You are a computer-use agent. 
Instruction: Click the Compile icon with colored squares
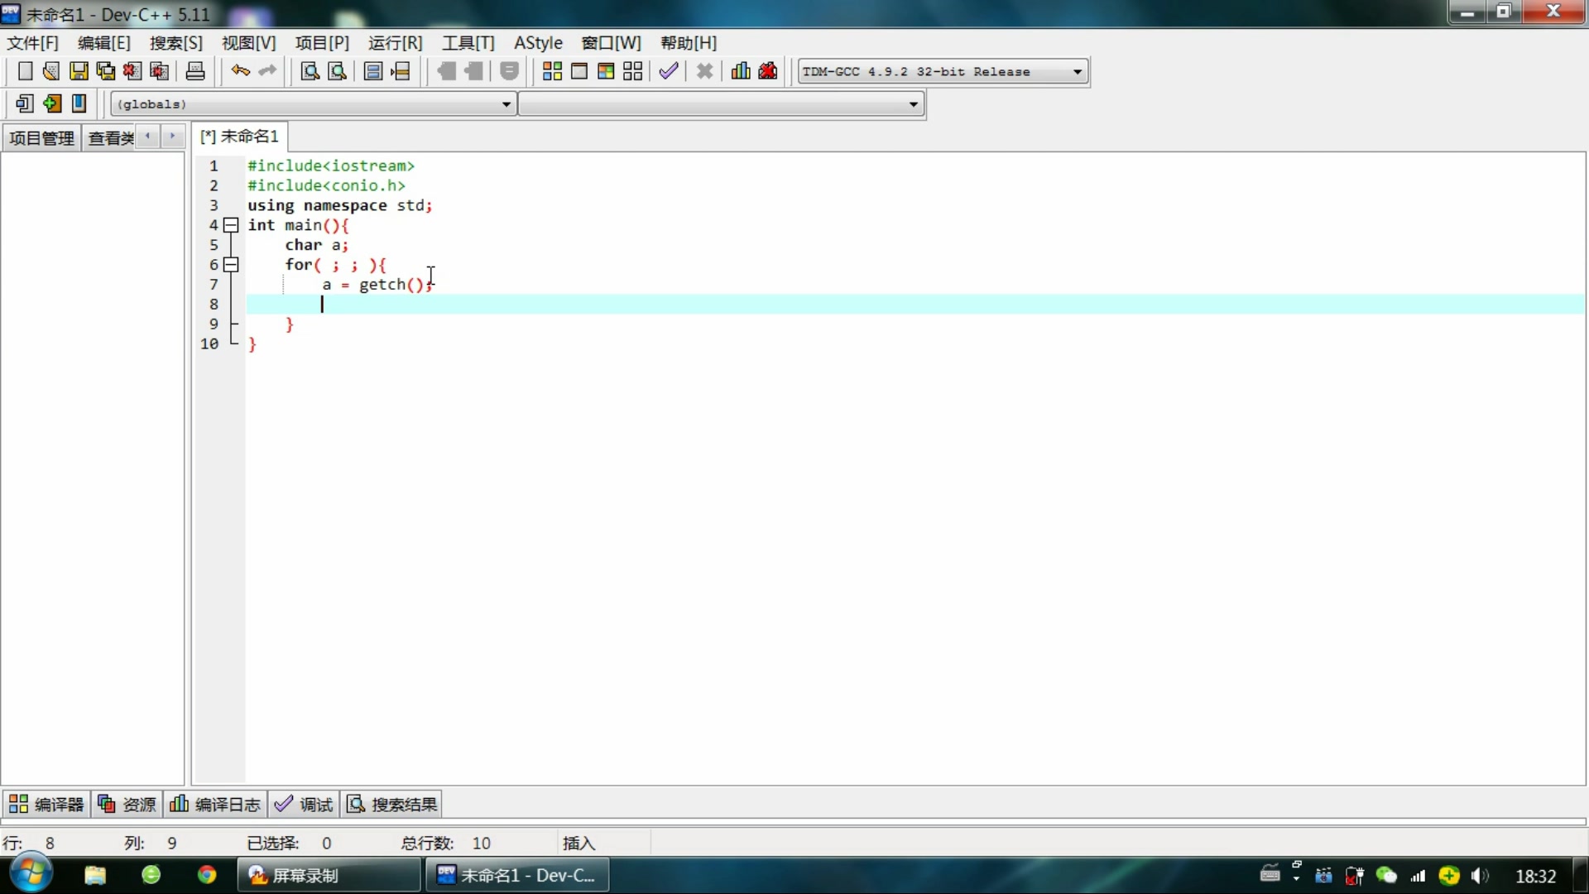pyautogui.click(x=552, y=71)
